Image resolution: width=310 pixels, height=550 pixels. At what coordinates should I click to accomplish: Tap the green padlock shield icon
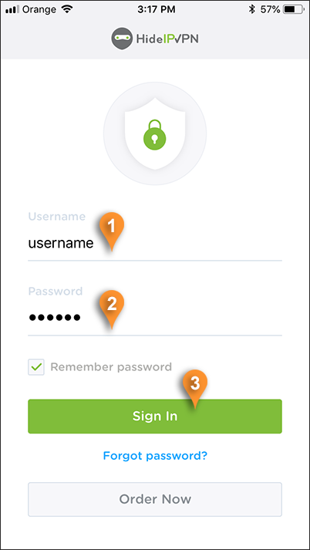pos(155,133)
